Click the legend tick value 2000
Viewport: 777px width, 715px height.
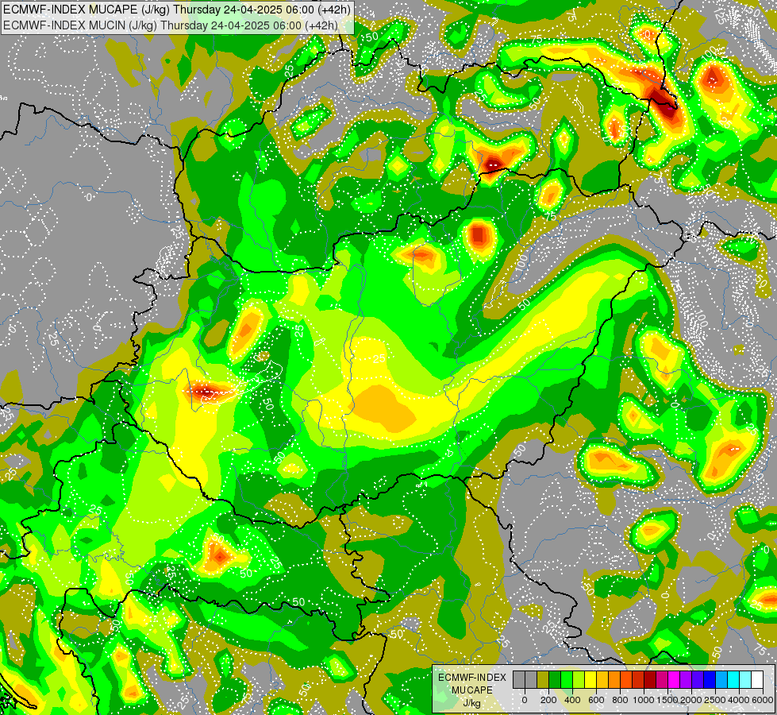click(692, 700)
